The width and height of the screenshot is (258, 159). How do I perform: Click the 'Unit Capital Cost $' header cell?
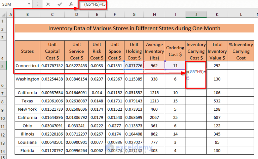click(52, 51)
